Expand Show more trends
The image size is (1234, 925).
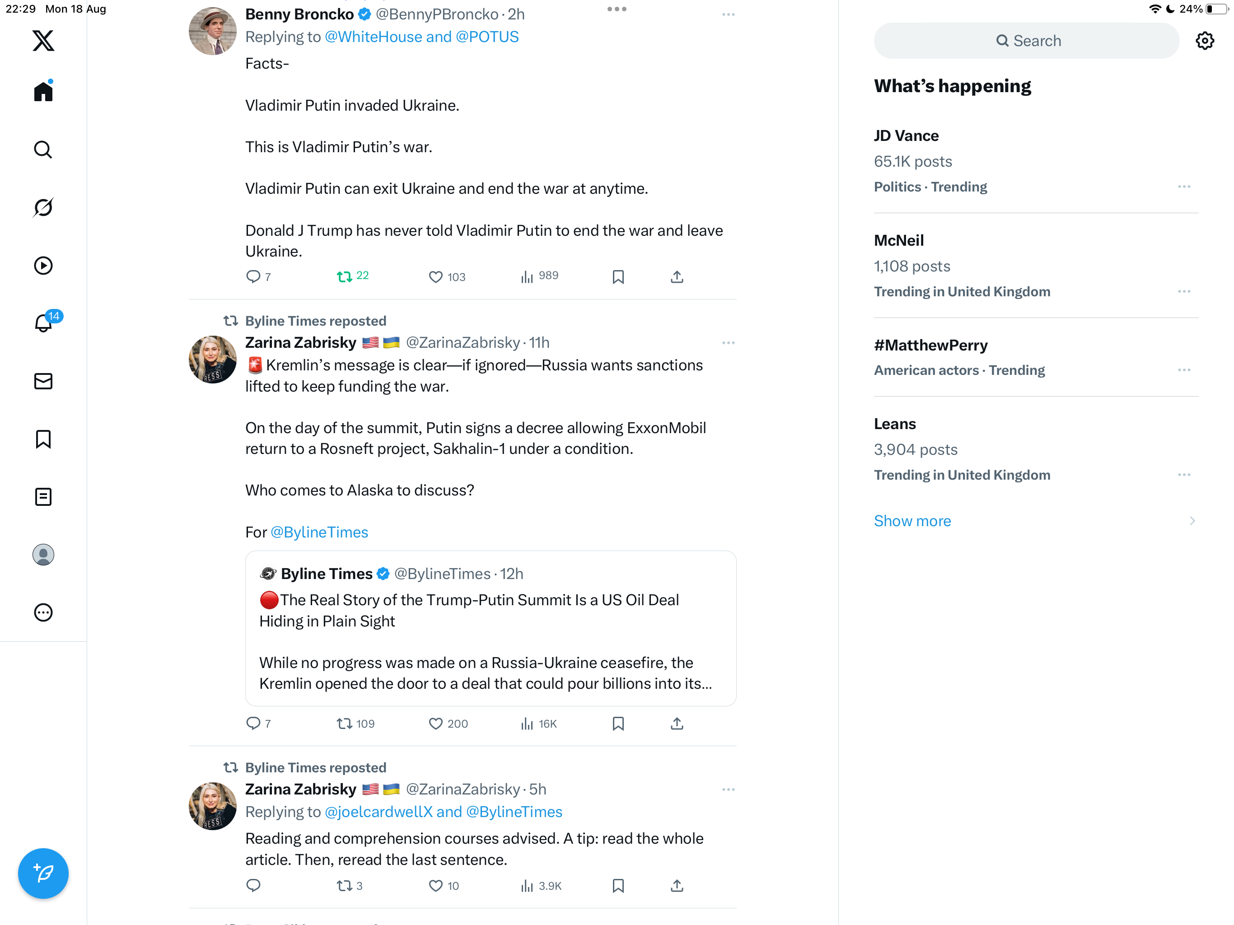coord(912,520)
